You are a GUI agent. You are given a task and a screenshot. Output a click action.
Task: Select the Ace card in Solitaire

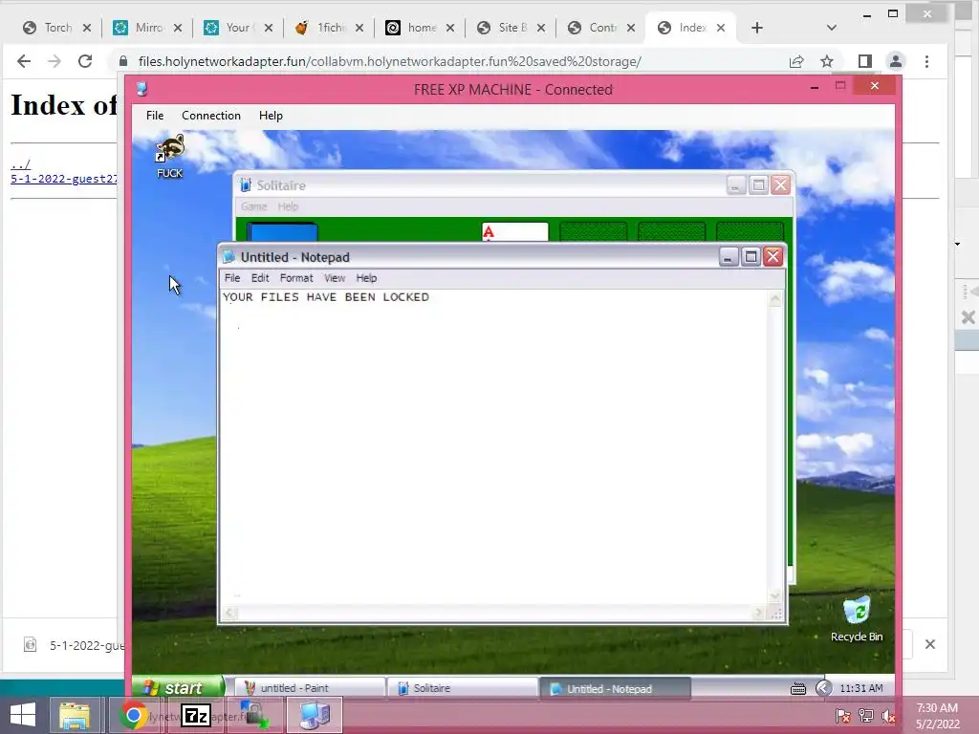pyautogui.click(x=514, y=231)
